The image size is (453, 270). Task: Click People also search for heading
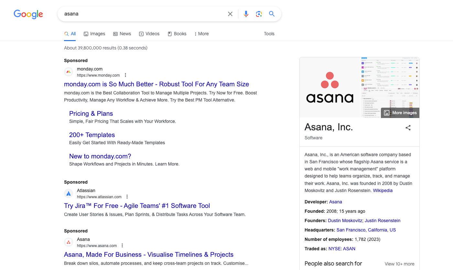333,264
